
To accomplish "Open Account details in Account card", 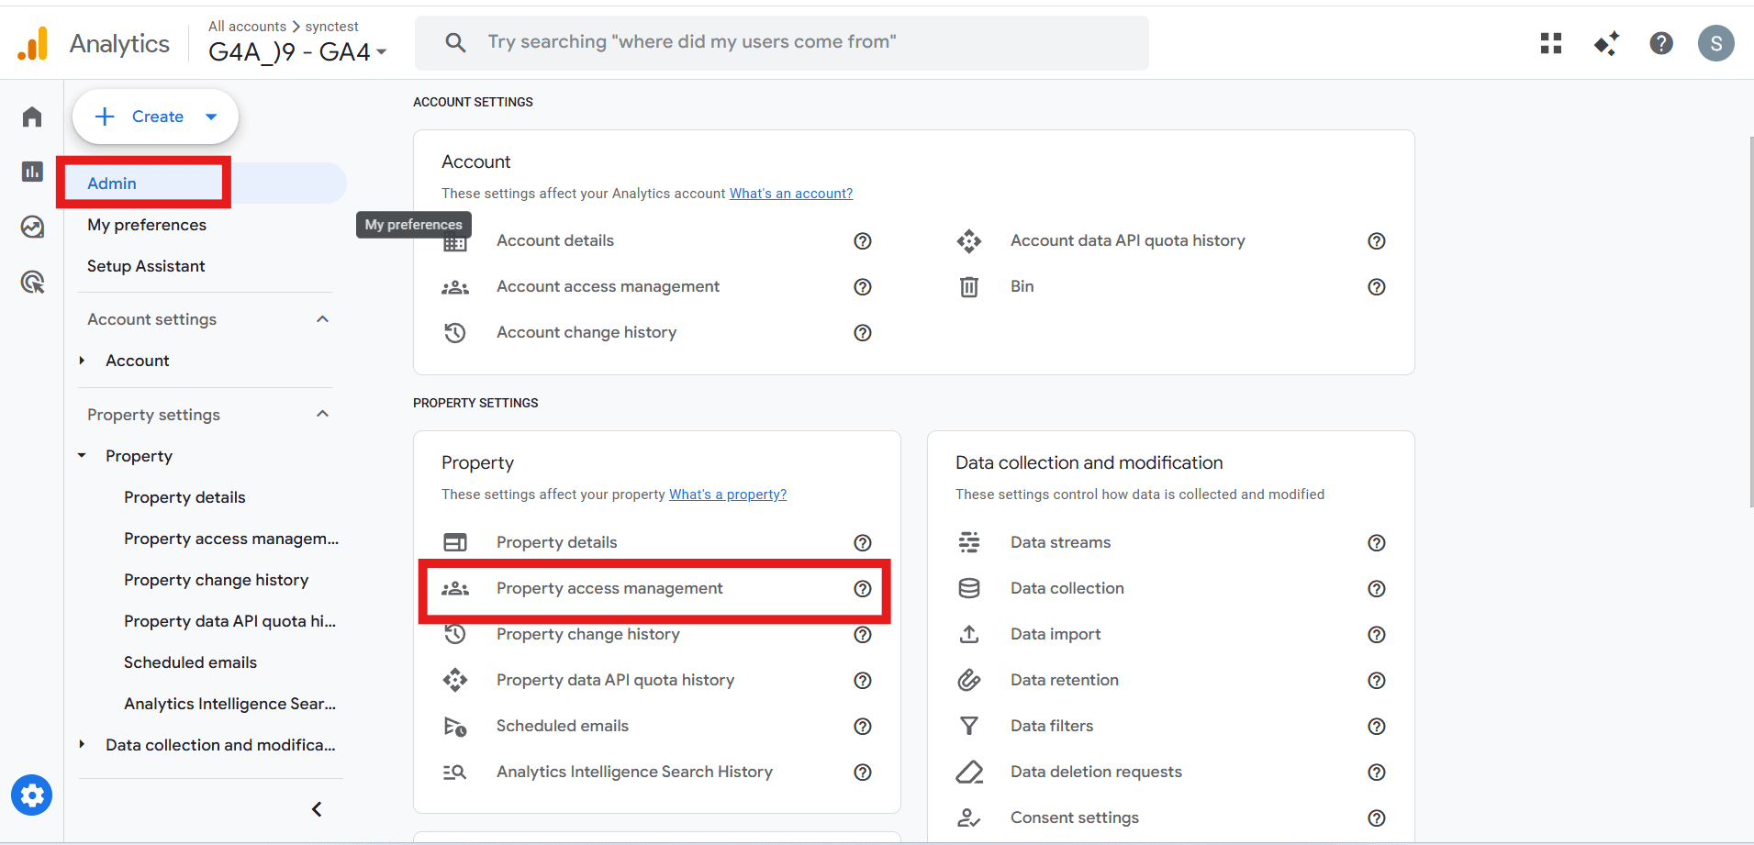I will (x=555, y=240).
